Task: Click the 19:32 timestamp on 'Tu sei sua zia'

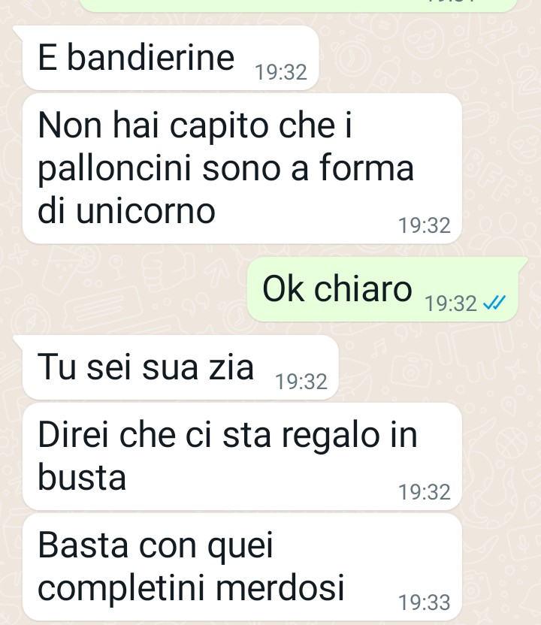Action: [x=301, y=382]
